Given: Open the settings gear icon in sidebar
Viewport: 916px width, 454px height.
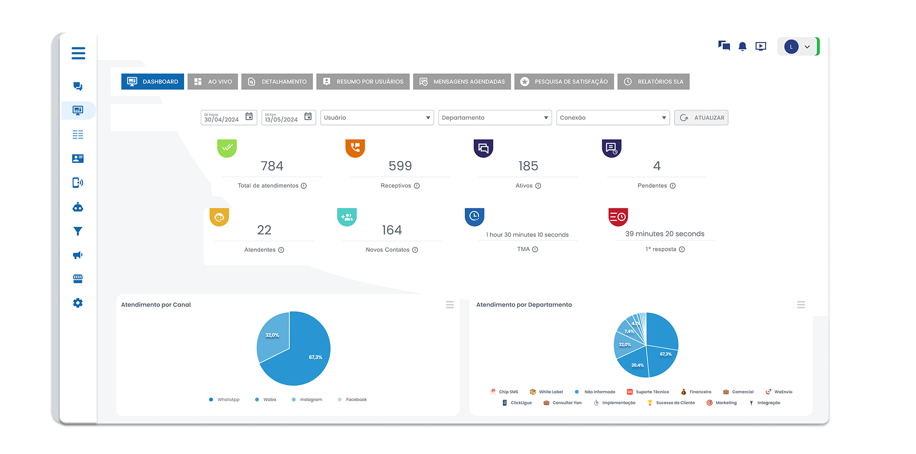Looking at the screenshot, I should click(x=78, y=303).
